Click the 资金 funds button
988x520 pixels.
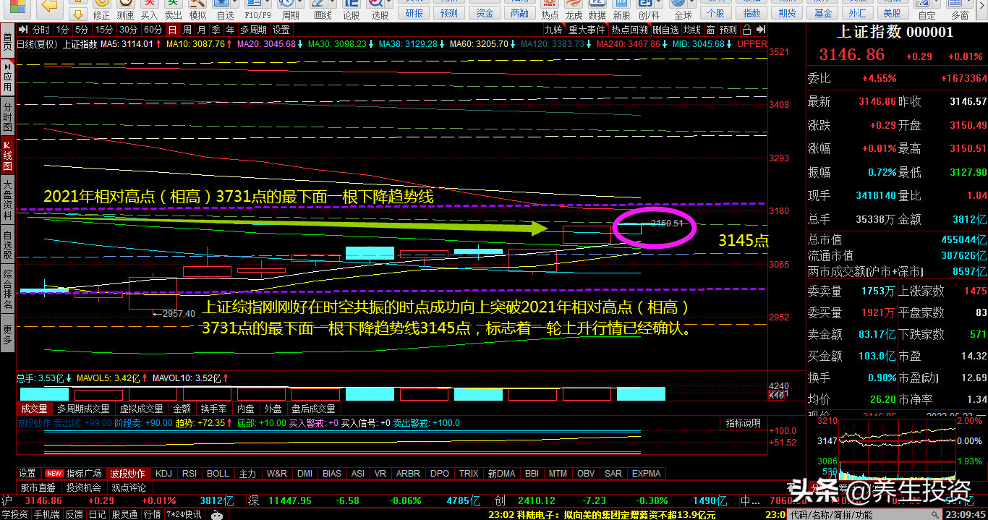coord(485,13)
